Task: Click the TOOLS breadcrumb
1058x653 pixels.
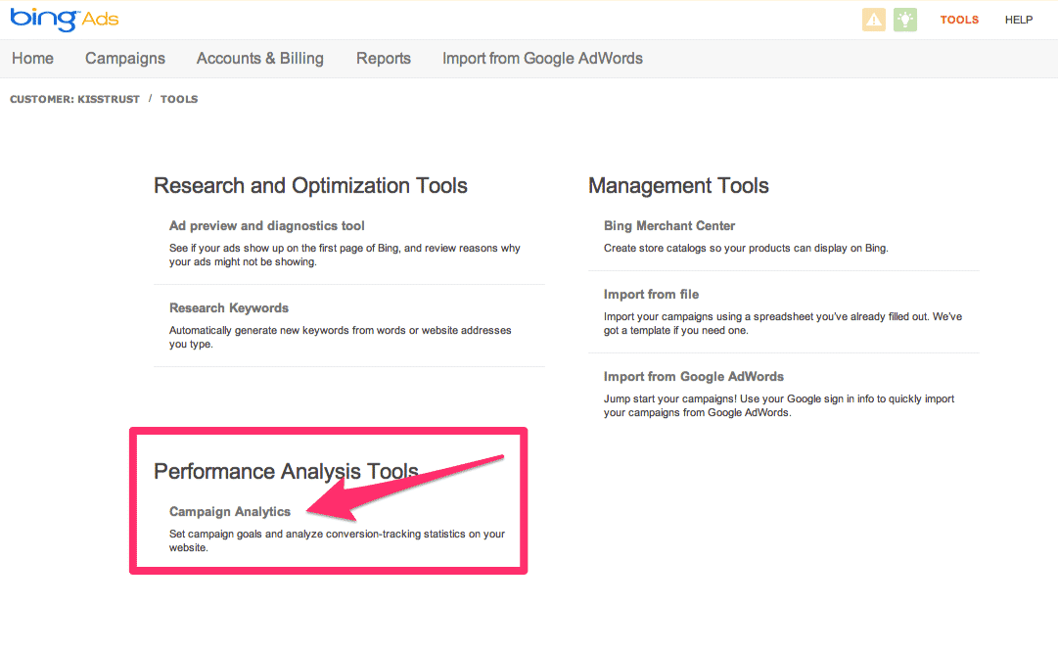Action: pos(179,99)
